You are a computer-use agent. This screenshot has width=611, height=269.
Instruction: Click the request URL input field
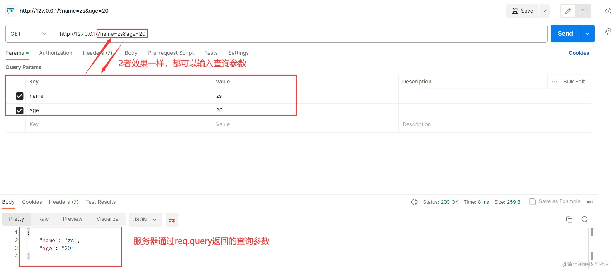300,34
